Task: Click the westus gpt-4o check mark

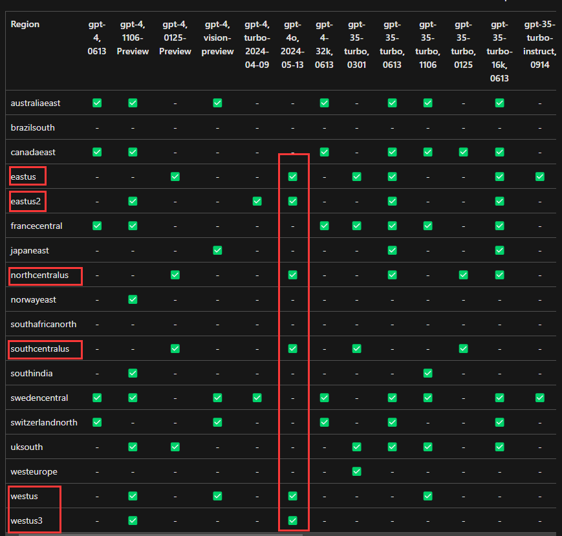Action: (x=292, y=496)
